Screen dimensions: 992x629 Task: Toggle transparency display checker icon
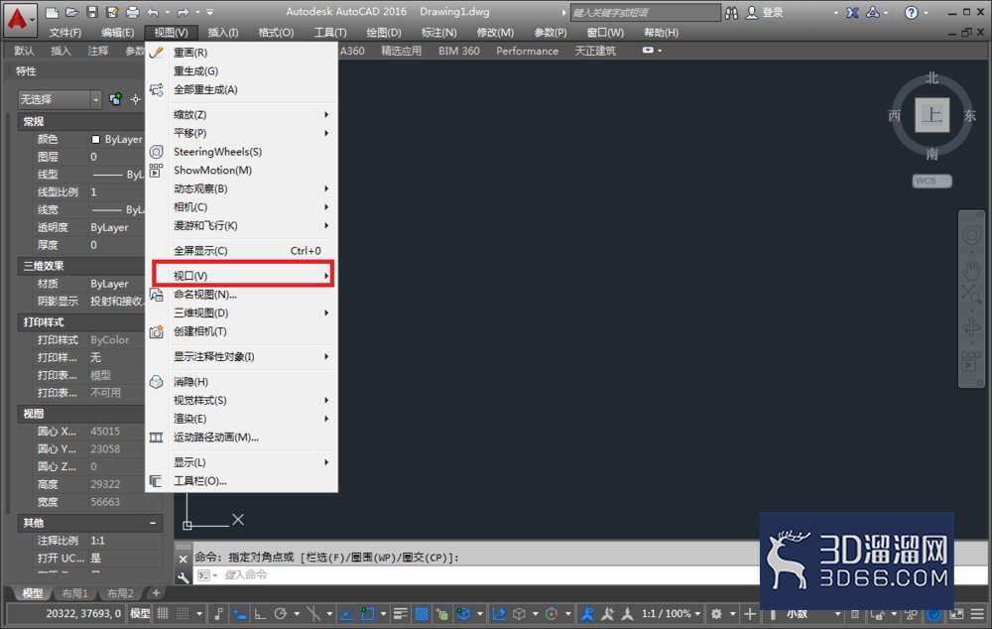[x=422, y=614]
